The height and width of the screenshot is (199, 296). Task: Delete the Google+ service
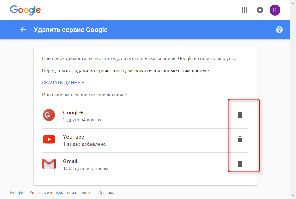pyautogui.click(x=240, y=115)
